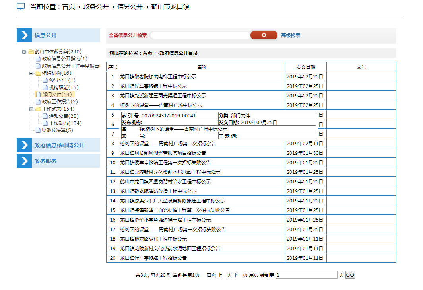The height and width of the screenshot is (290, 423).
Task: Click the page number input box
Action: 306,275
